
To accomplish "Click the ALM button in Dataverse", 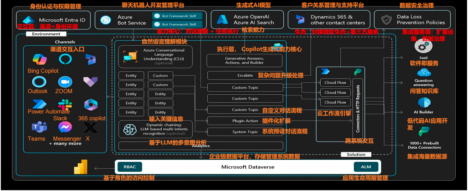I will click(x=366, y=167).
